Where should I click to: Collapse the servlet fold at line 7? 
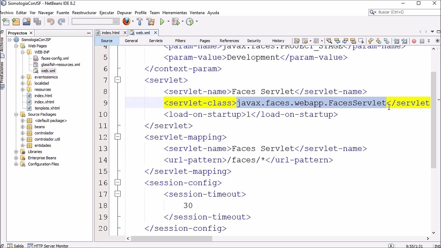118,80
